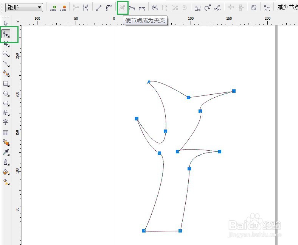Select the right lower branch tip node

click(x=219, y=151)
